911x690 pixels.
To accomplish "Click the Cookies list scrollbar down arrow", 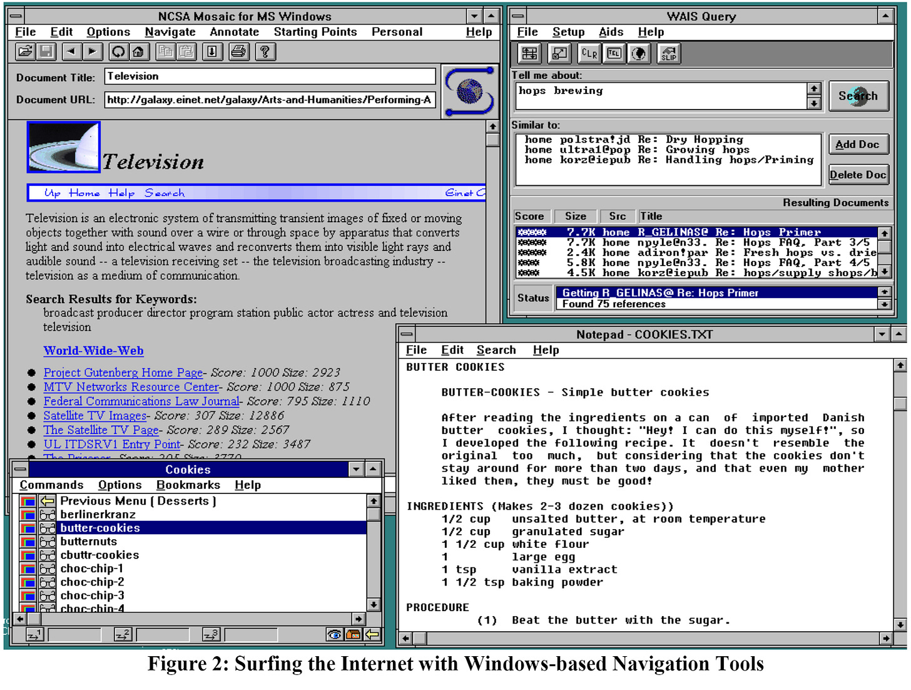I will [x=374, y=605].
